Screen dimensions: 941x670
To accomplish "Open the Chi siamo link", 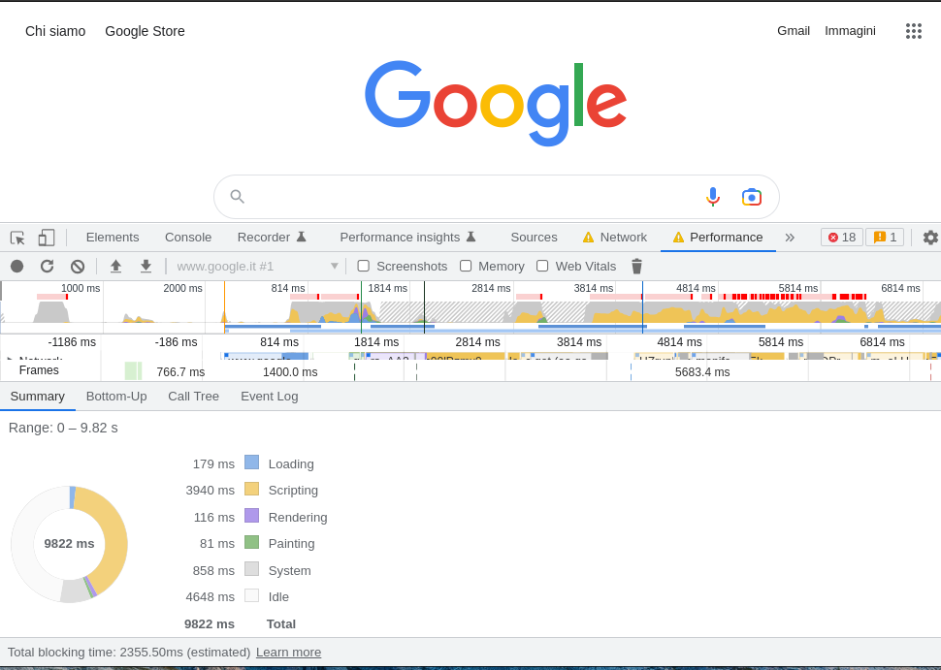I will (55, 31).
